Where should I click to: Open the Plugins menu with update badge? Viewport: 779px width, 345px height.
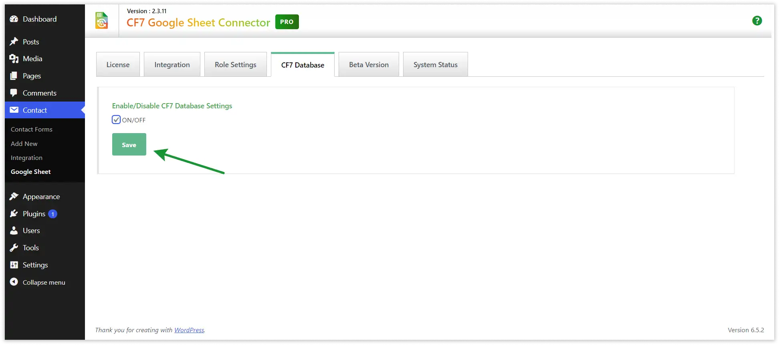click(34, 214)
